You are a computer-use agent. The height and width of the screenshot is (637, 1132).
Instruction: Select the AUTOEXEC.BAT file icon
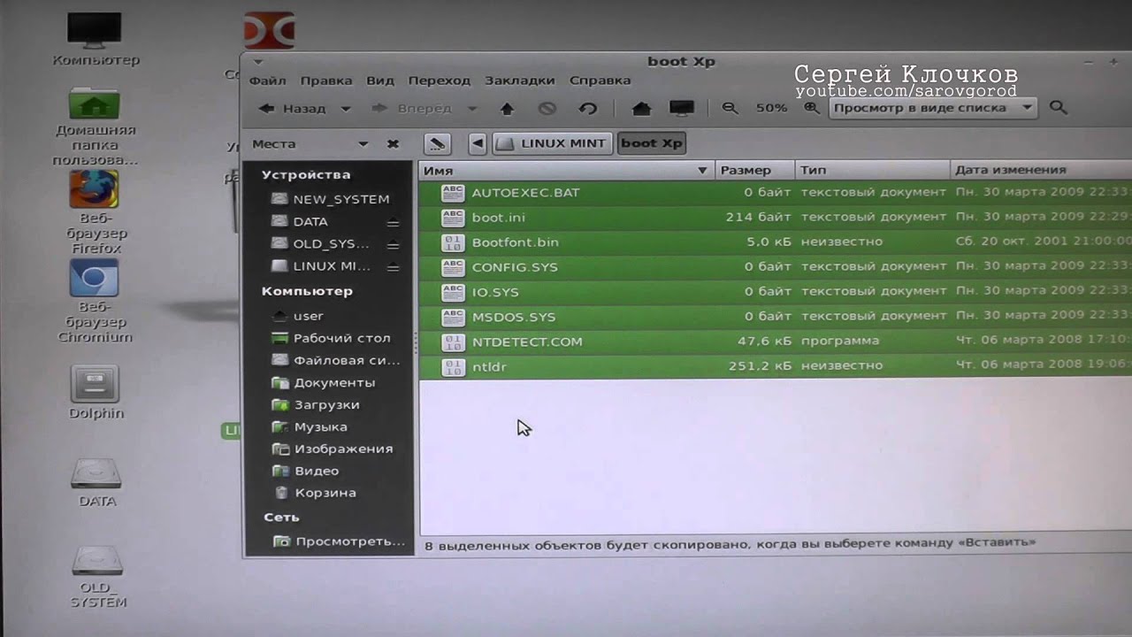453,192
